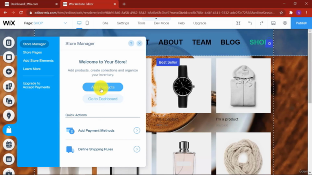Go back in browser history
The width and height of the screenshot is (312, 175).
pos(5,13)
